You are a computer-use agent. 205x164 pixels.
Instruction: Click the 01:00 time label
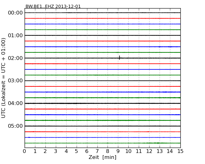[x=15, y=35]
